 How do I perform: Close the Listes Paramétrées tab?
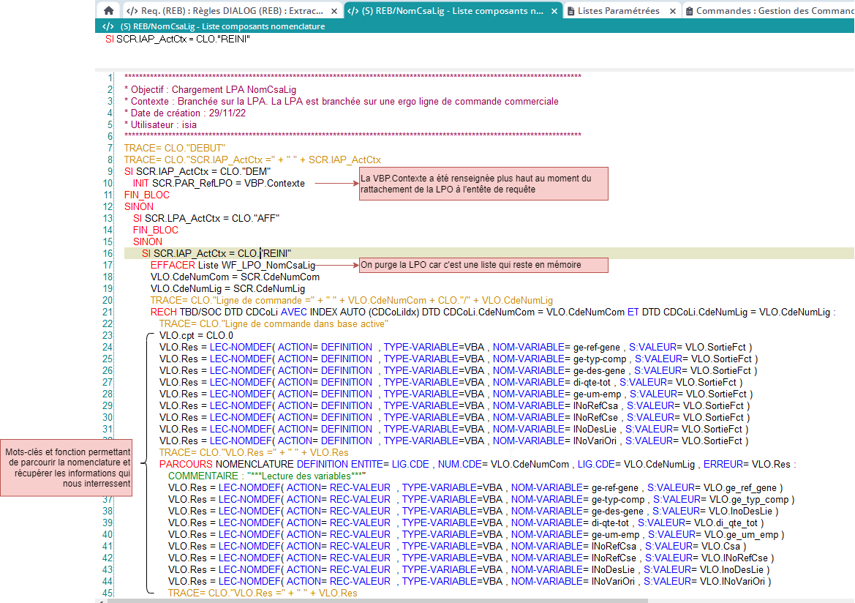(x=674, y=10)
